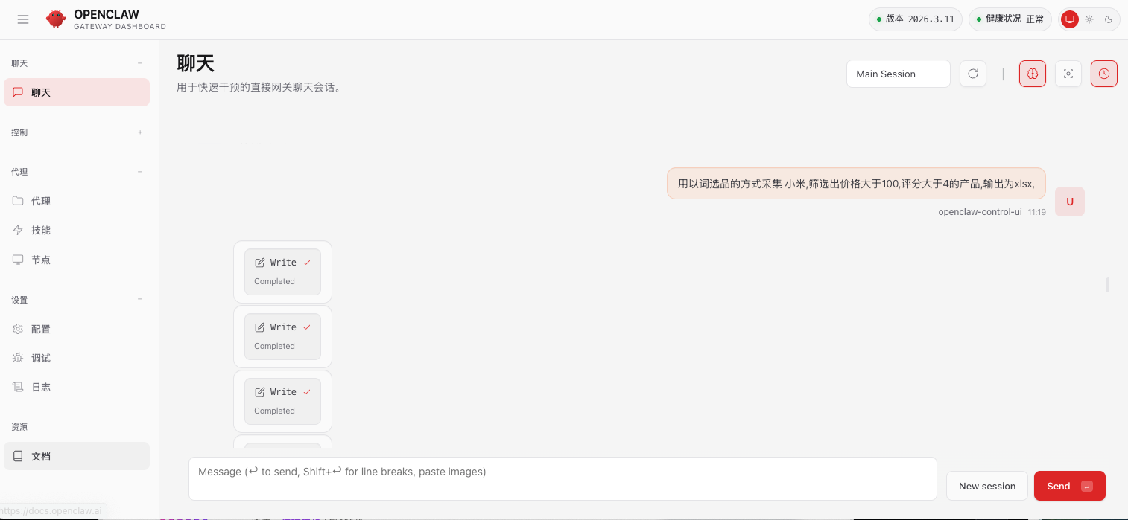
Task: Refresh the chat with the reload icon
Action: coord(973,74)
